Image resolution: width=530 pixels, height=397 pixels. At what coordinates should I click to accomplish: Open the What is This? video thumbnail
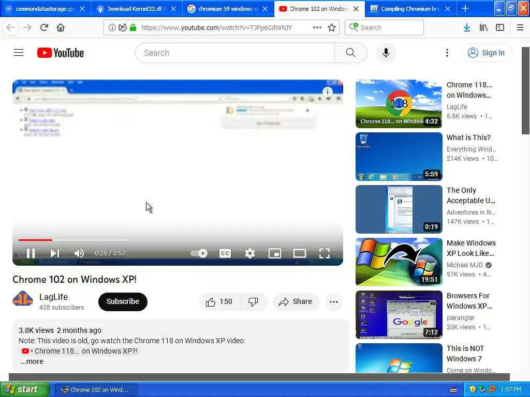(399, 157)
